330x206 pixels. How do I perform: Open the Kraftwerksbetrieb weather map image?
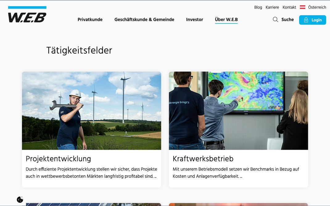(x=238, y=111)
